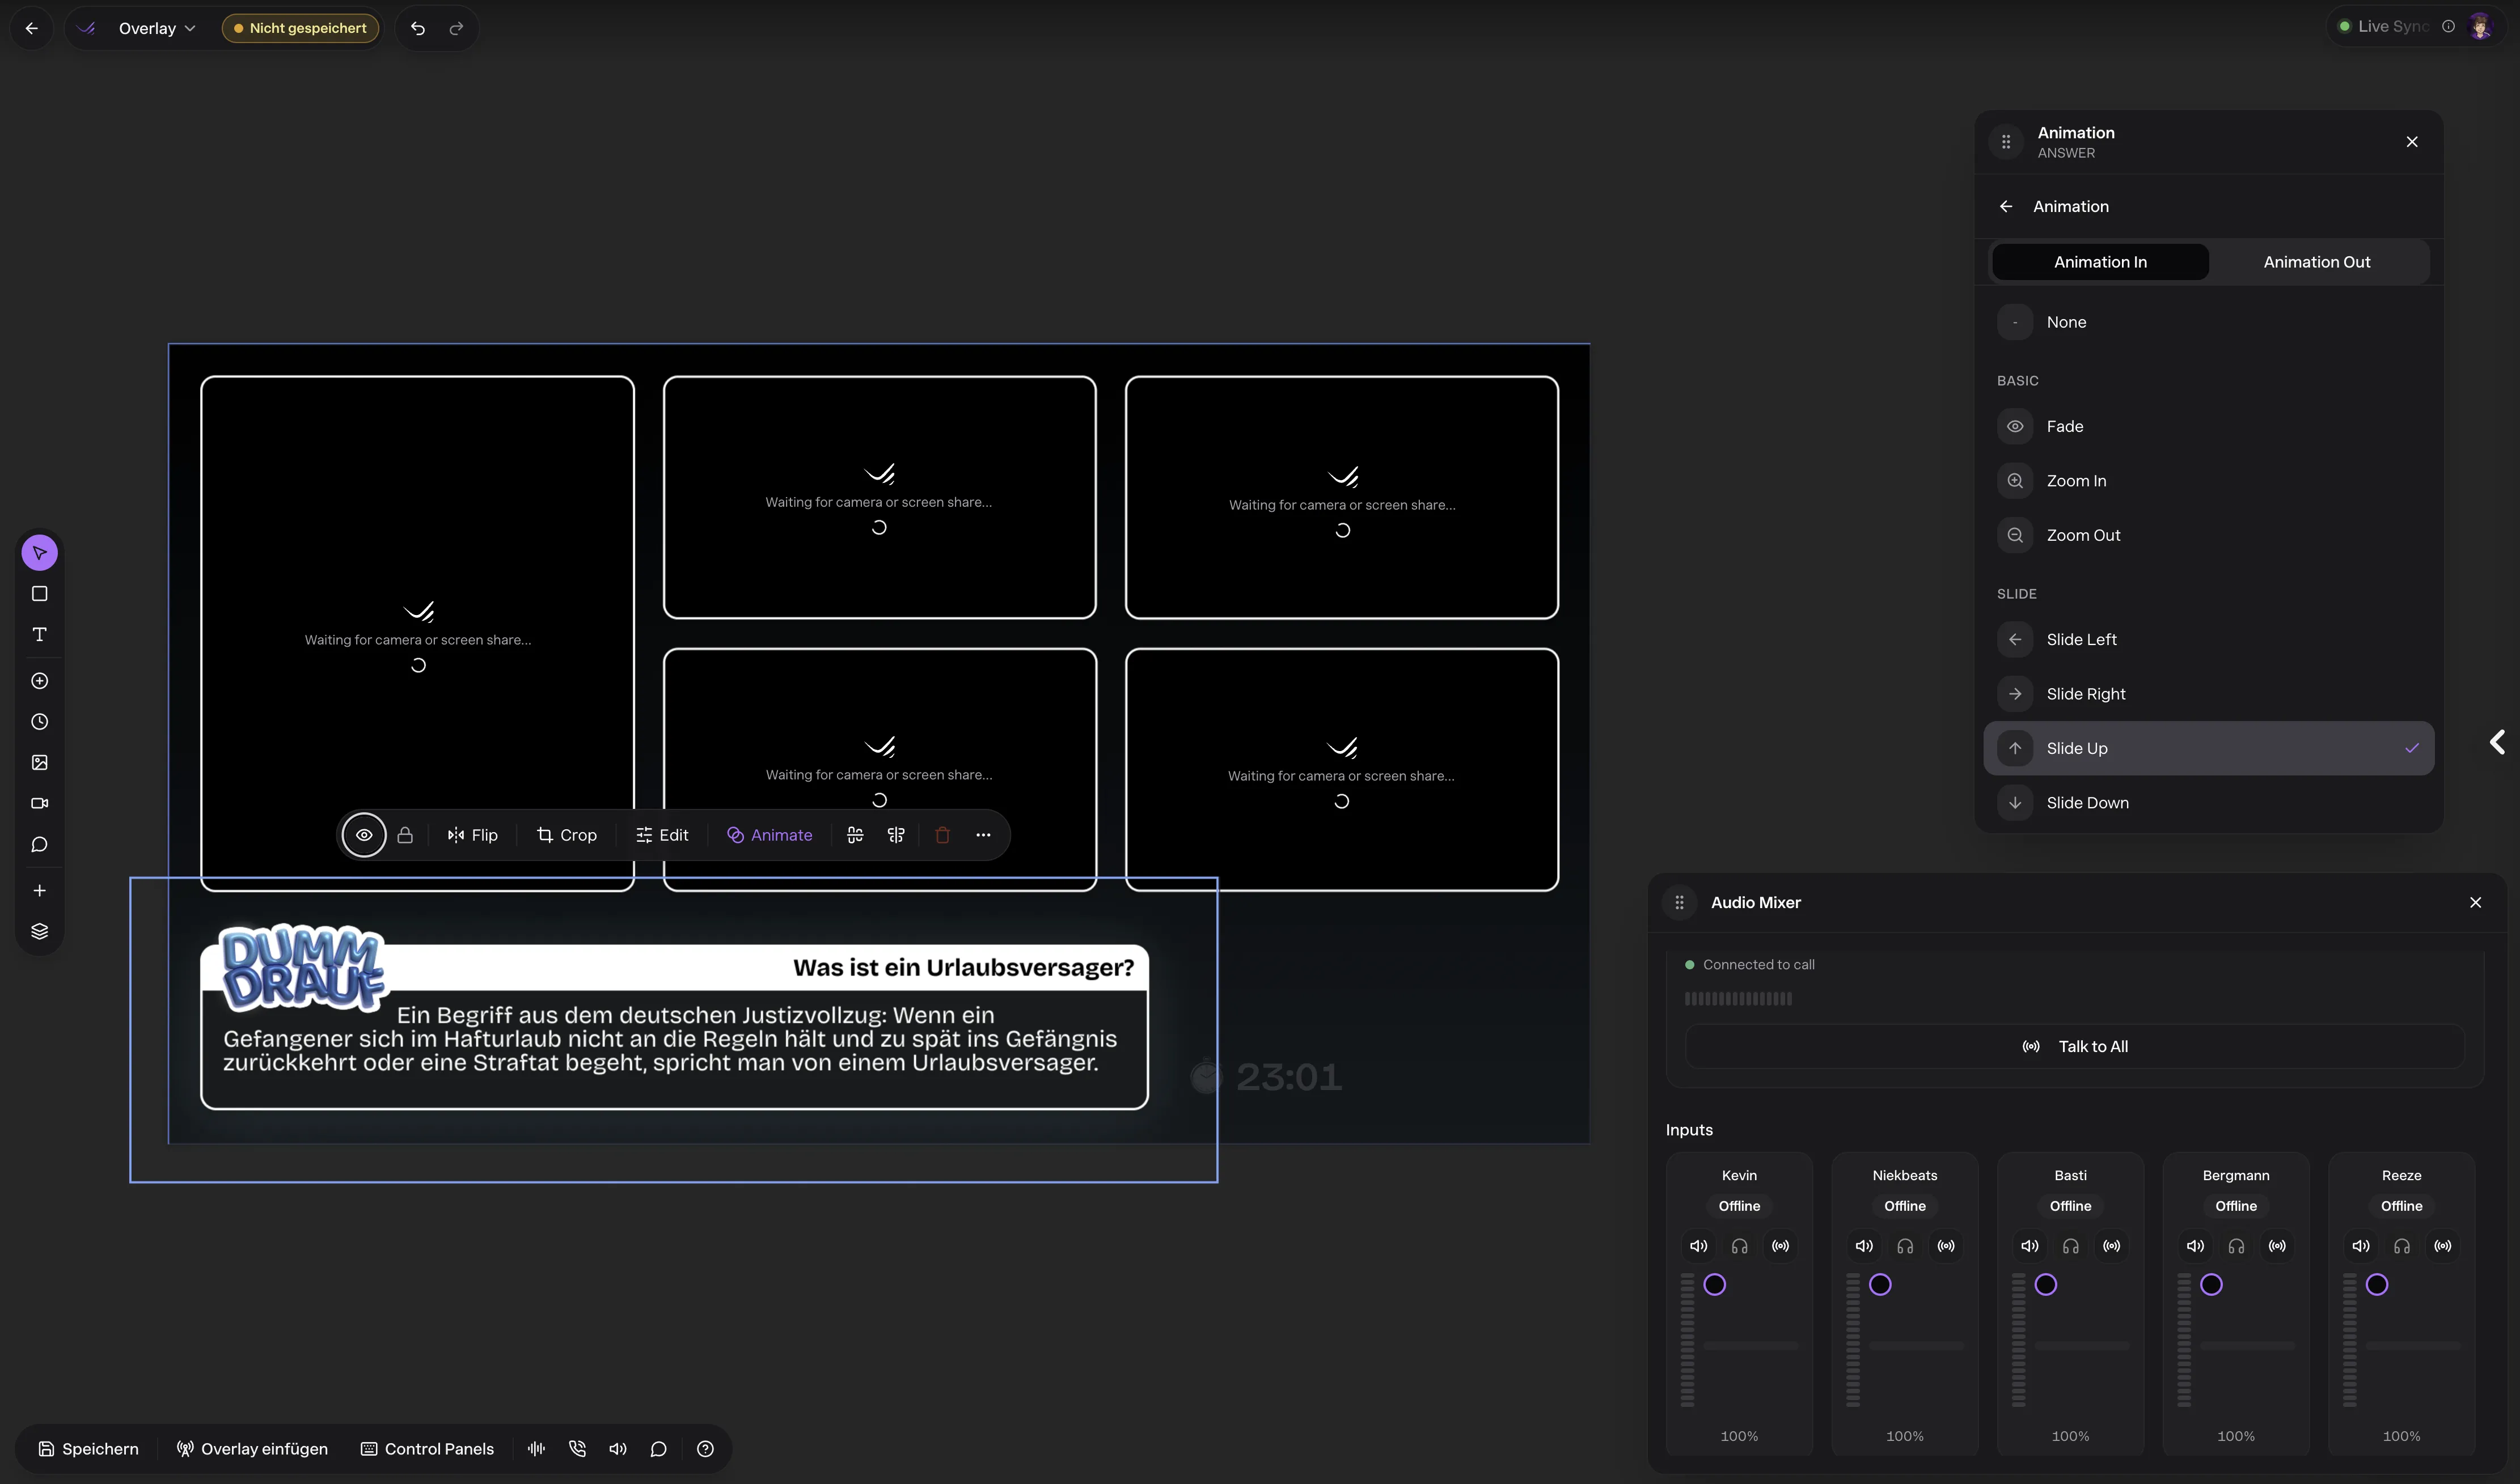Open the three-dots more options menu
The height and width of the screenshot is (1484, 2520).
click(x=983, y=835)
